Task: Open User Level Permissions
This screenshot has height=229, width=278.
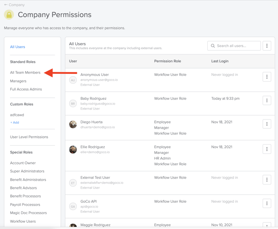Action: (29, 137)
